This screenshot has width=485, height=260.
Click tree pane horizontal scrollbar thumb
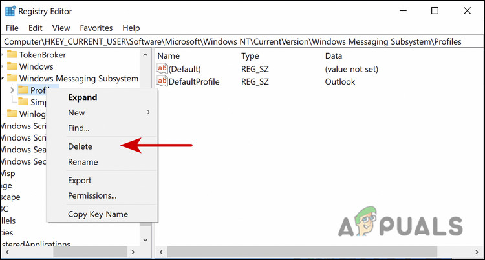click(x=90, y=252)
